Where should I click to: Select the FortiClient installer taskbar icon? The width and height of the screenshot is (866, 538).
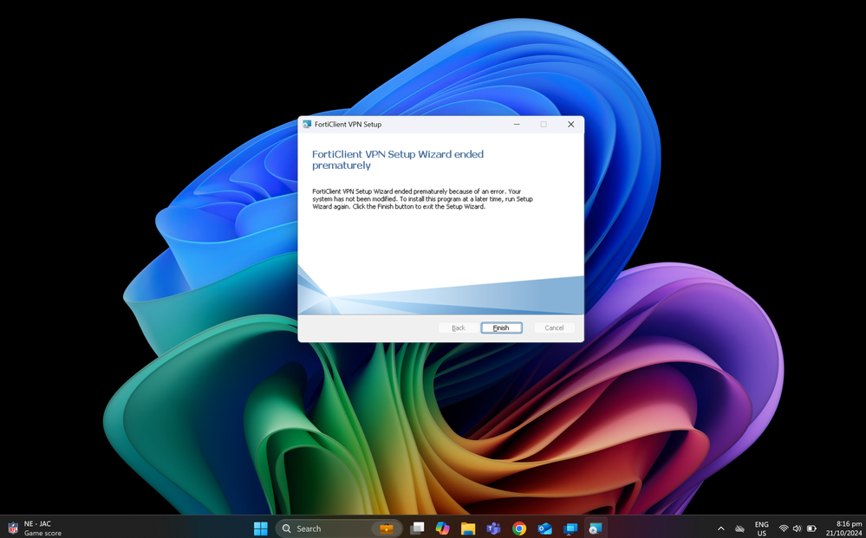click(x=596, y=528)
